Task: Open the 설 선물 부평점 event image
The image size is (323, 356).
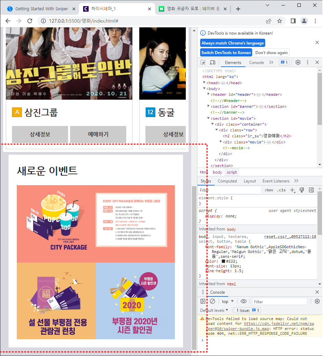Action: click(56, 301)
